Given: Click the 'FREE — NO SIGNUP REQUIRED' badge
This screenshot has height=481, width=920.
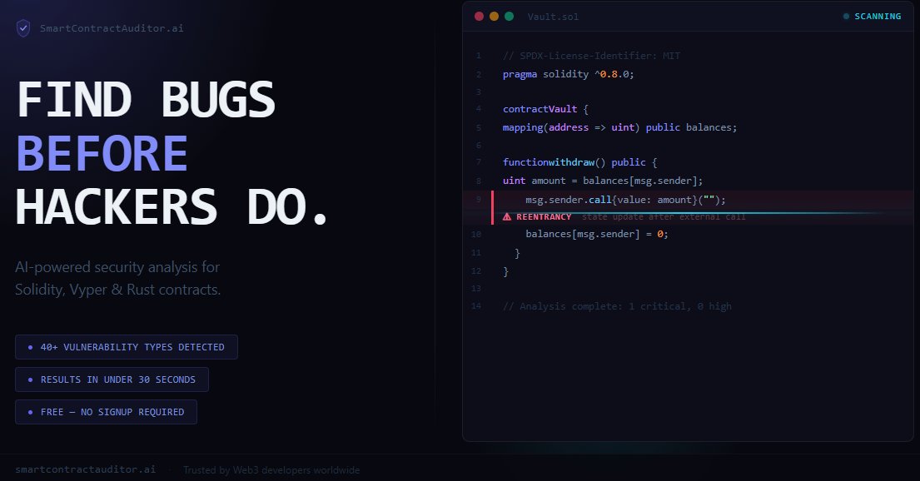Looking at the screenshot, I should pos(106,412).
